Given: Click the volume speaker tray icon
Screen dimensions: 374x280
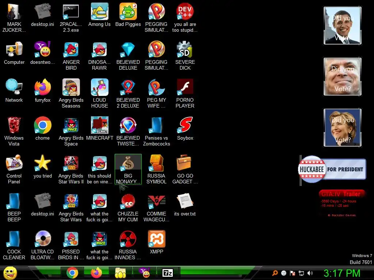Looking at the screenshot, I should (310, 273).
